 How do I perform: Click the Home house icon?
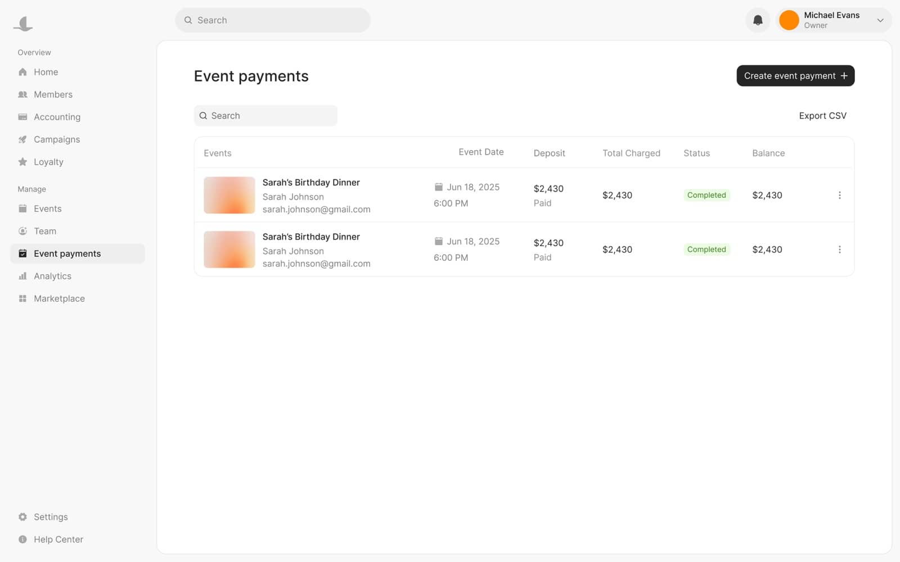click(22, 72)
